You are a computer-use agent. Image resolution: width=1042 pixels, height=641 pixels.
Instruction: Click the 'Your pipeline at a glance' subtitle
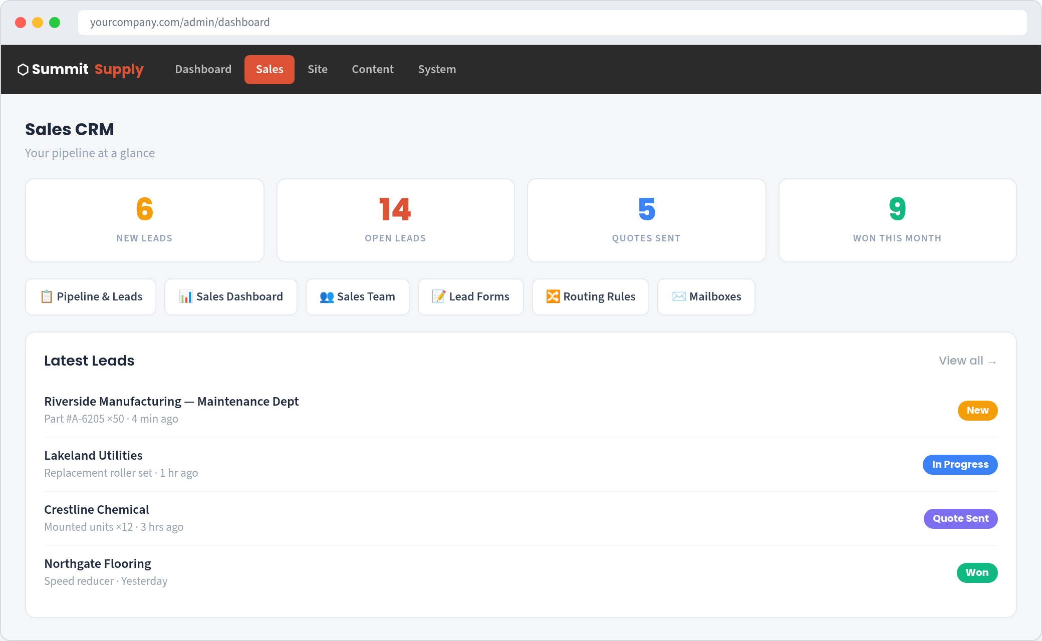point(90,153)
